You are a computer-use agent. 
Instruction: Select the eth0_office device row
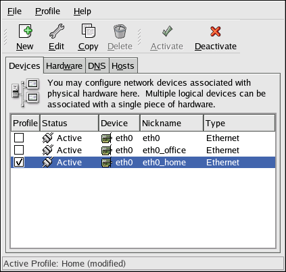tap(143, 150)
